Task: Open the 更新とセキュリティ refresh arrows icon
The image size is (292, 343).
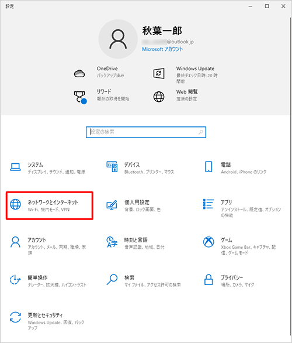Action: pyautogui.click(x=16, y=317)
